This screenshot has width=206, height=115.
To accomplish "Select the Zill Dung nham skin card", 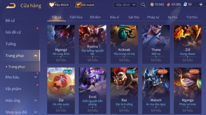I will click(x=188, y=44).
